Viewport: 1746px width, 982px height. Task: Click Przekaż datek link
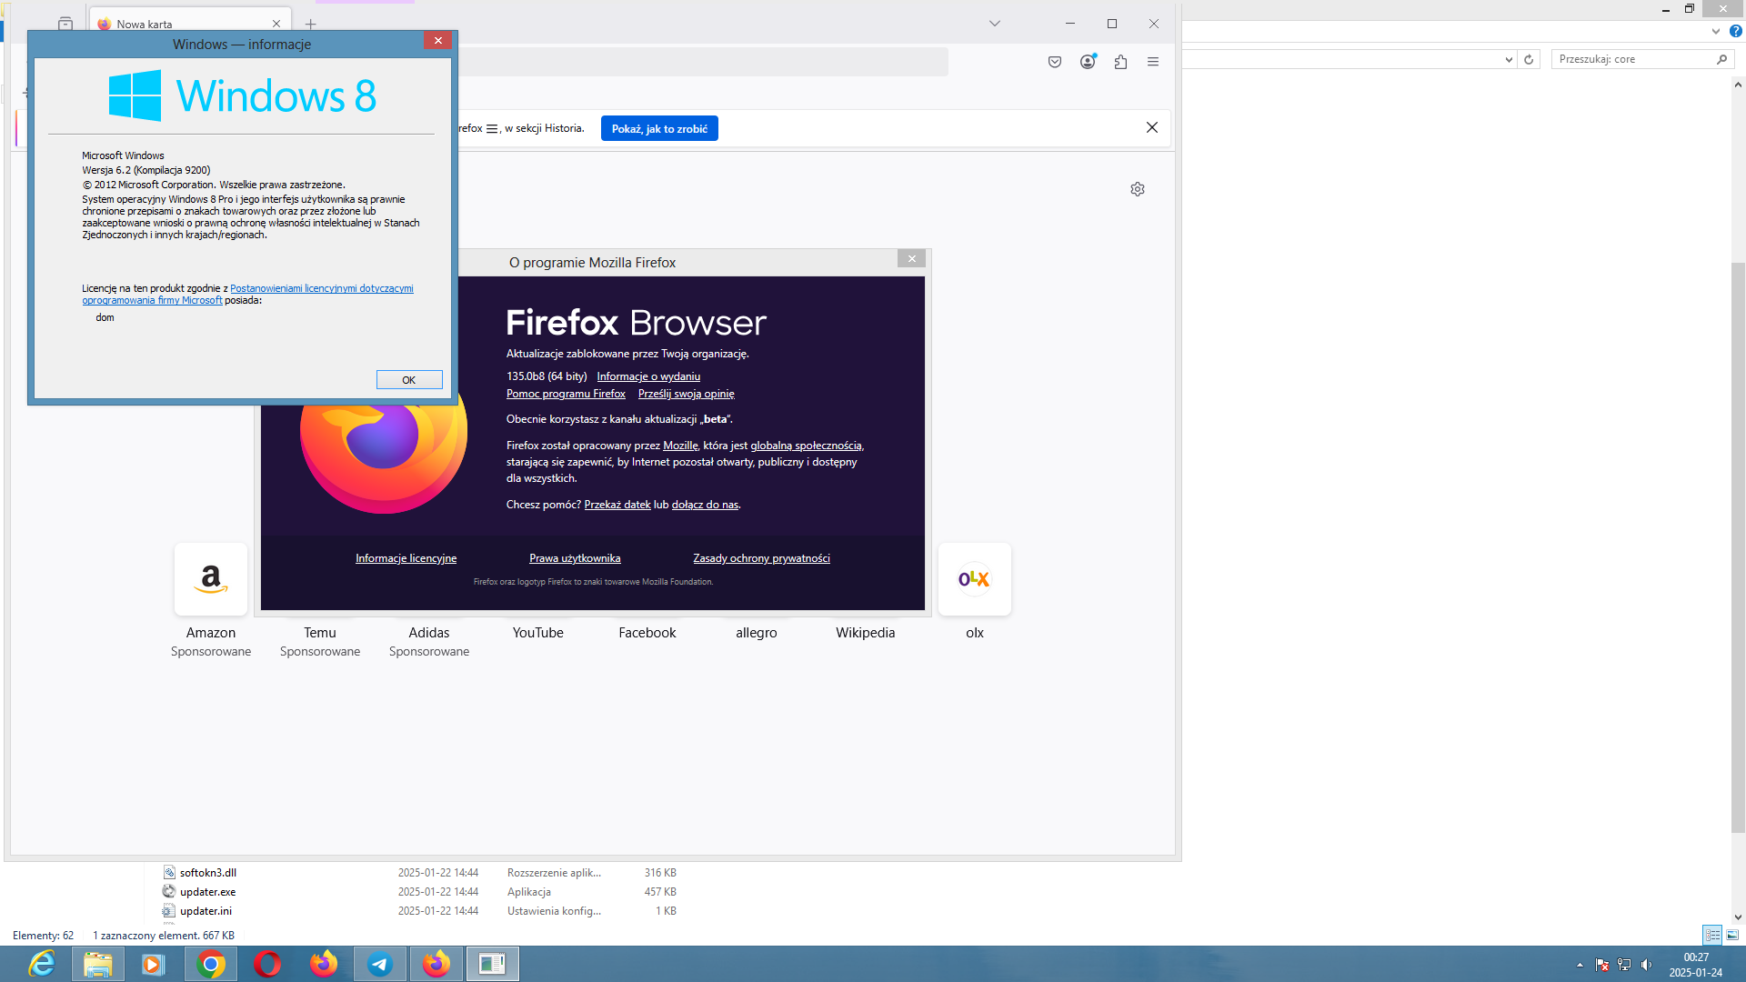[x=617, y=505]
